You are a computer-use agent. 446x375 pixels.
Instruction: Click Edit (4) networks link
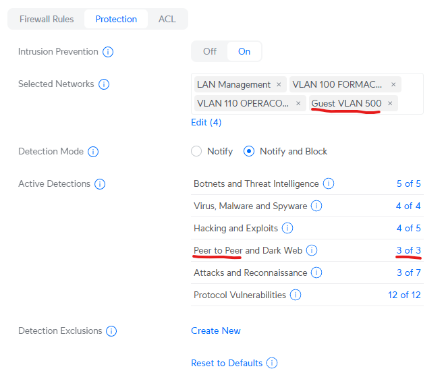click(x=206, y=123)
